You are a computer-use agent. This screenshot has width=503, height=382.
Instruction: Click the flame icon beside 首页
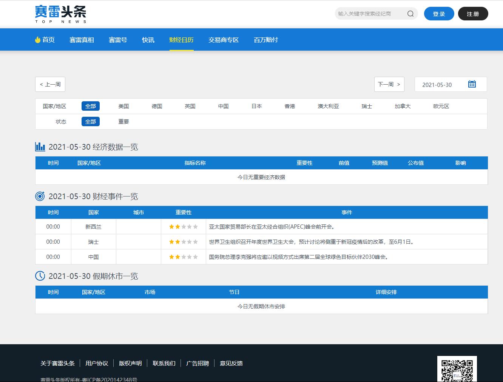(x=38, y=40)
